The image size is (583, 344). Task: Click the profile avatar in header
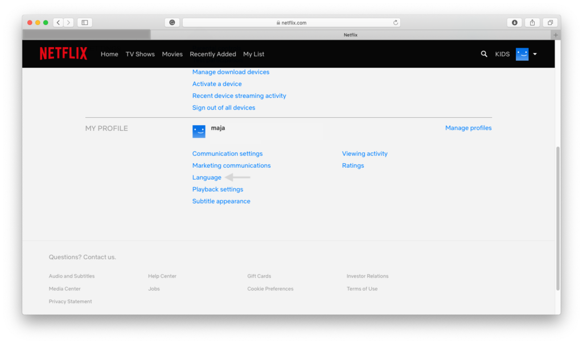point(522,54)
